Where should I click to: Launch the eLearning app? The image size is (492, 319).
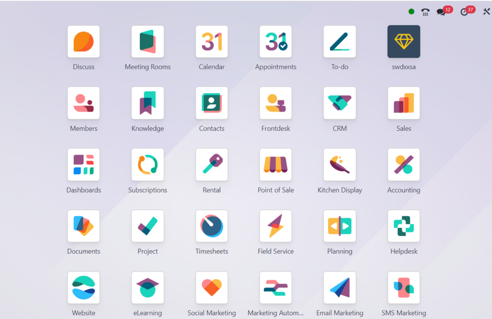[148, 288]
